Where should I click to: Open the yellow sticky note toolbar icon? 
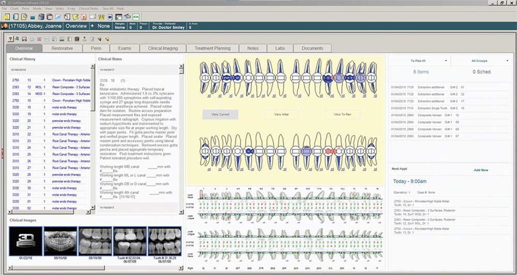point(75,17)
